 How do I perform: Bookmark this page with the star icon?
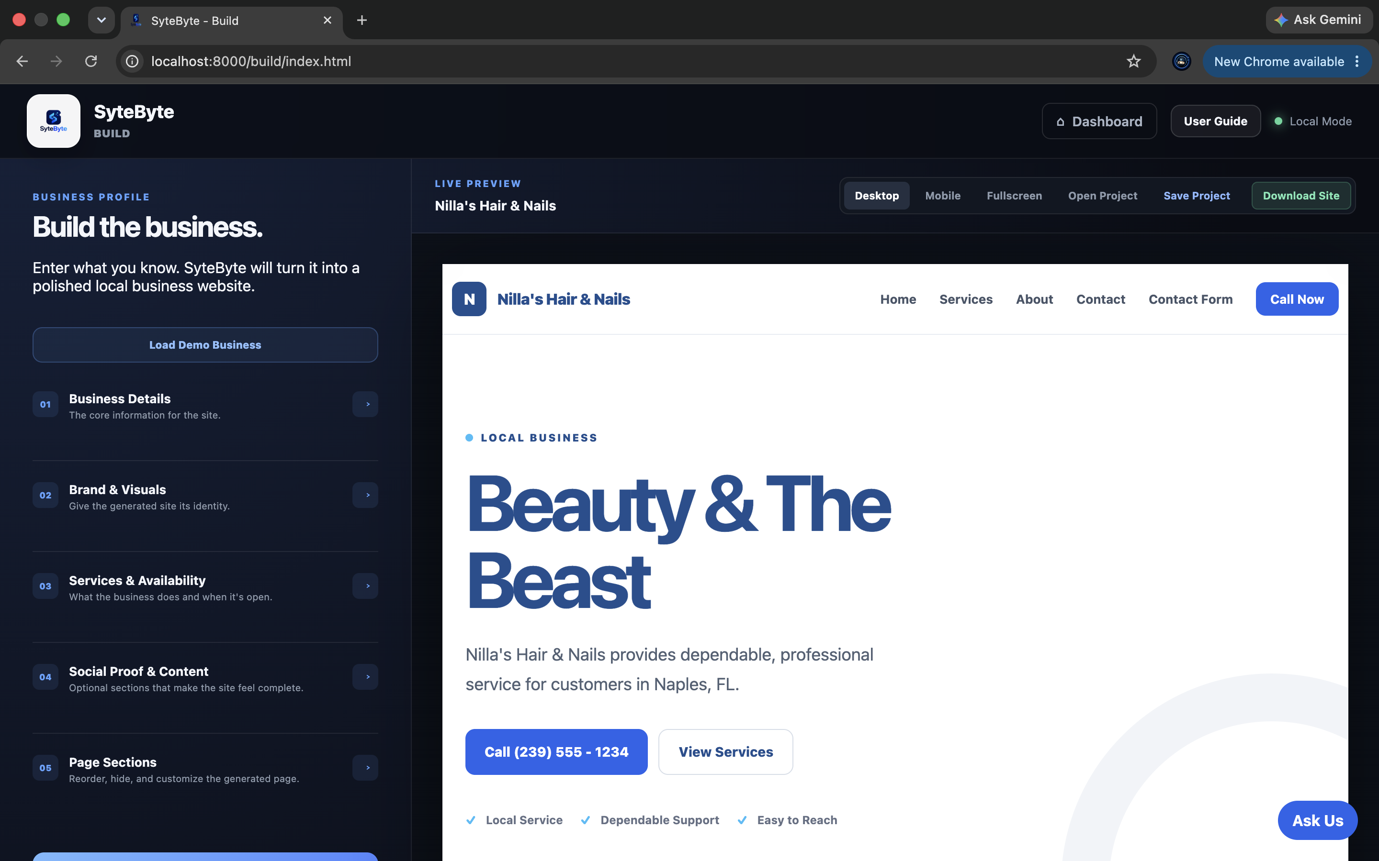(1133, 61)
